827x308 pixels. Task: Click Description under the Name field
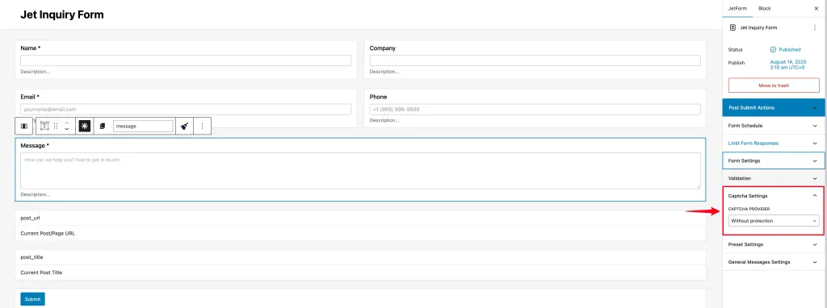36,72
